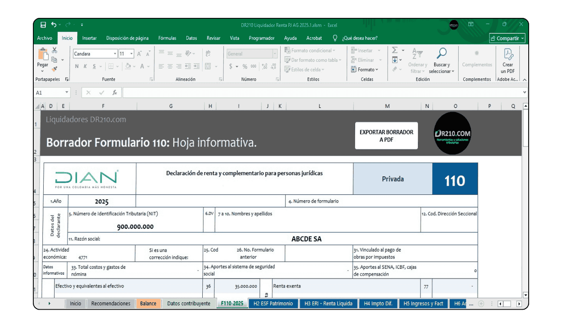Click the accounting dollar format icon
This screenshot has width=562, height=328.
pos(231,66)
